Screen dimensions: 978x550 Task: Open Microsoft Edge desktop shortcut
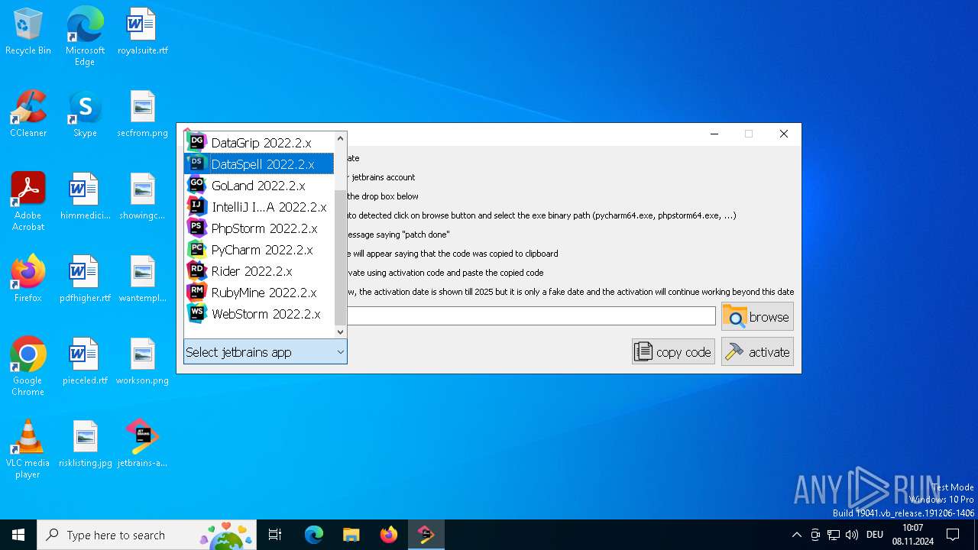tap(85, 37)
